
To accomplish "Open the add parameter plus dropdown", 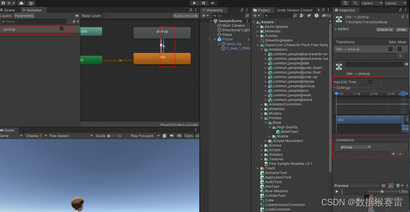I will 75,22.
